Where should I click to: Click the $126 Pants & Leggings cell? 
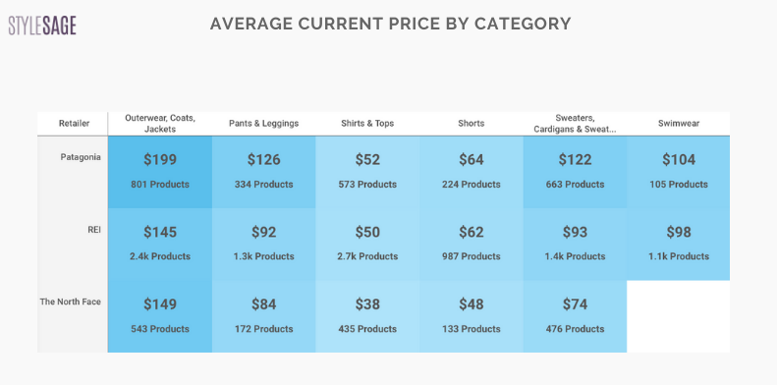(263, 172)
